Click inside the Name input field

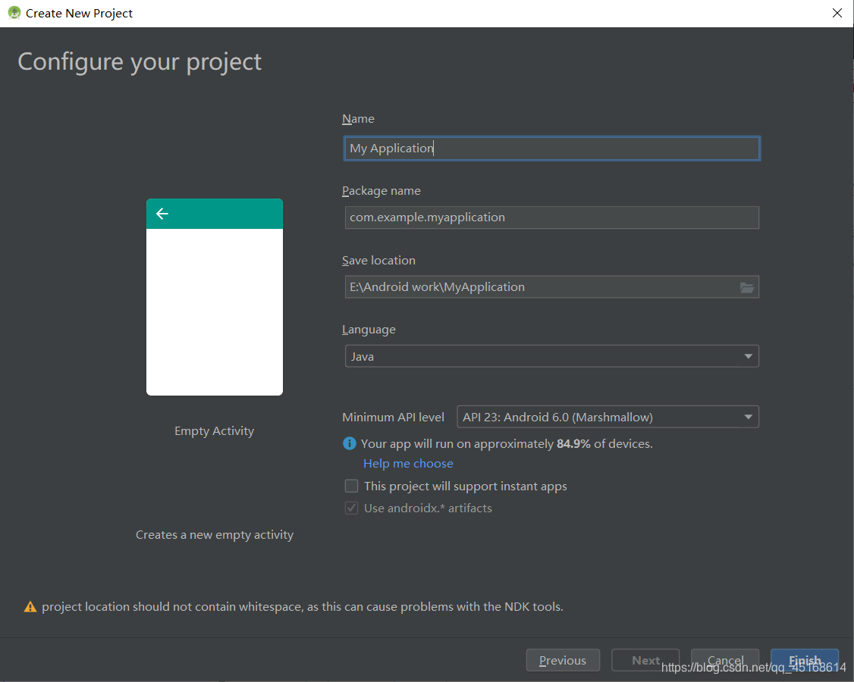coord(551,148)
